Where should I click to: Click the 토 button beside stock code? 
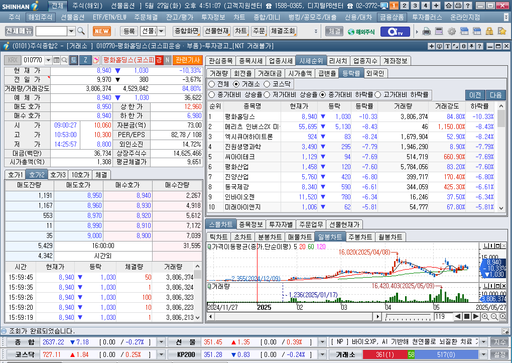click(x=73, y=60)
